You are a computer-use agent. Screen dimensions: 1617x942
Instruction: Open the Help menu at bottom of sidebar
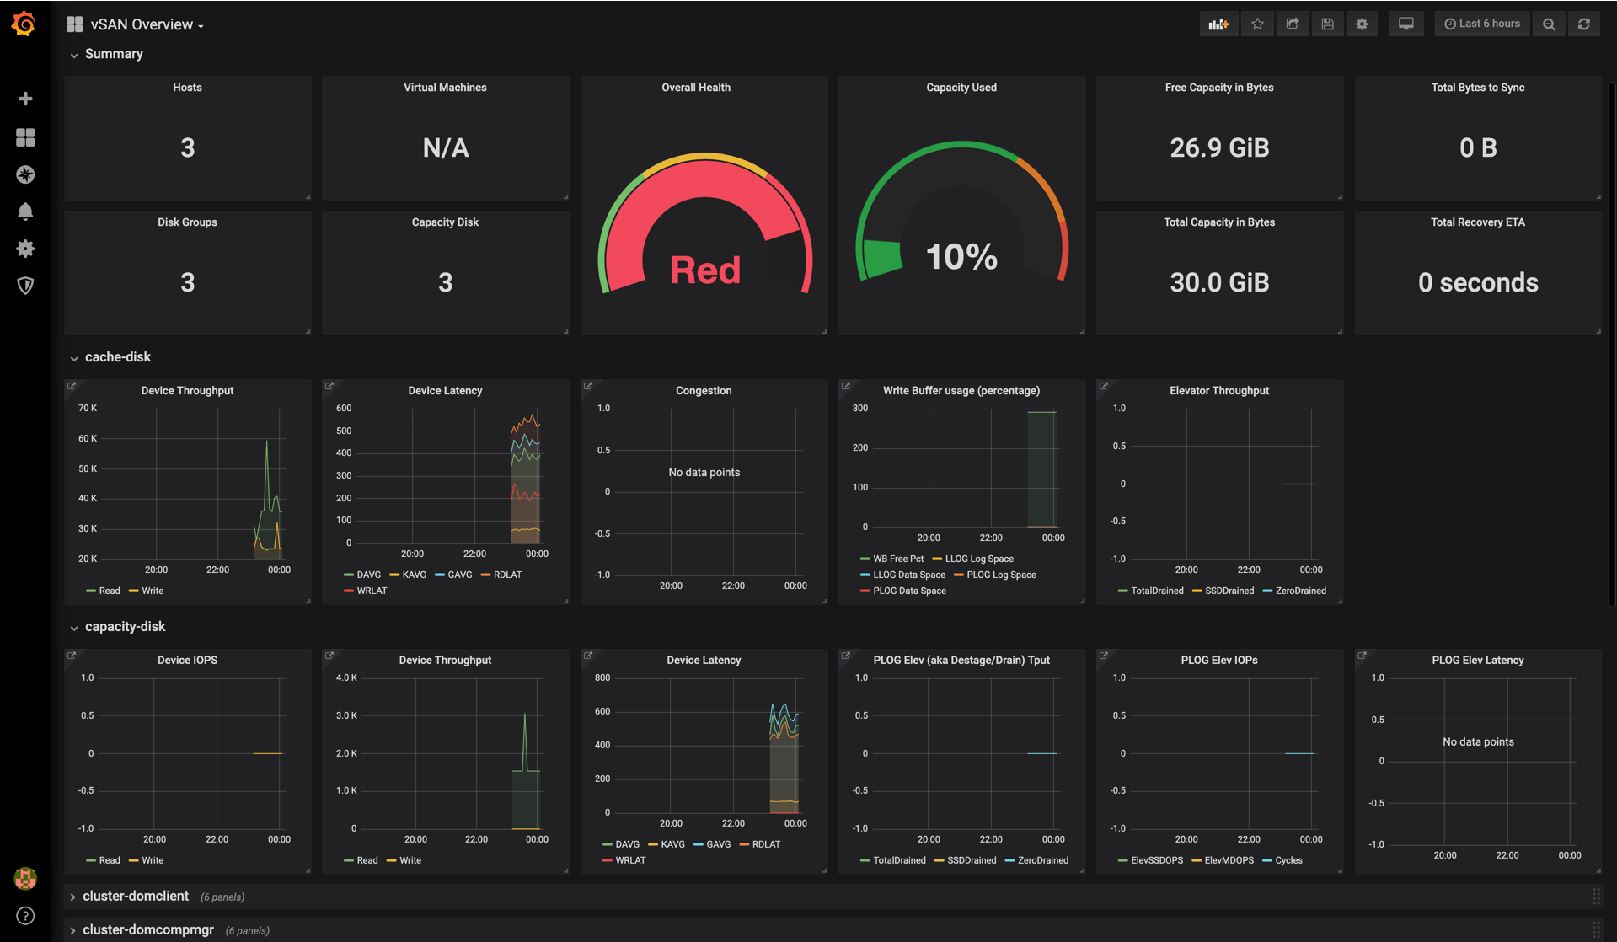pyautogui.click(x=25, y=916)
